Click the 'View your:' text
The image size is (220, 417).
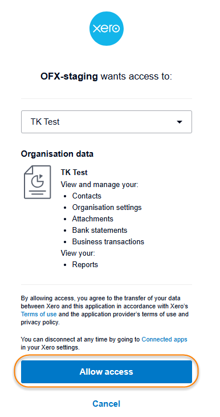click(x=78, y=253)
